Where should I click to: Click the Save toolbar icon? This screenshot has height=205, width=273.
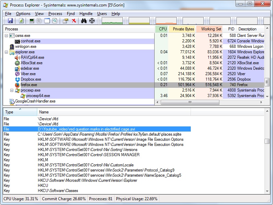point(10,21)
